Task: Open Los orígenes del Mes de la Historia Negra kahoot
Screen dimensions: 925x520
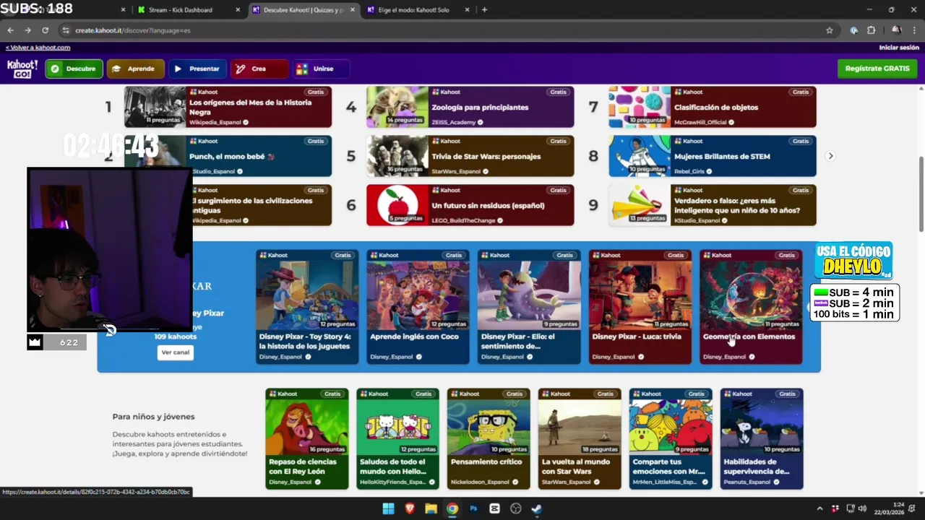Action: click(228, 107)
